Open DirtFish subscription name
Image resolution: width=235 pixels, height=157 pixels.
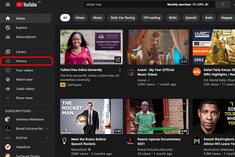point(22,138)
